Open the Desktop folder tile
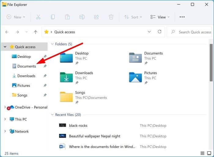214x157 pixels. tap(74, 58)
